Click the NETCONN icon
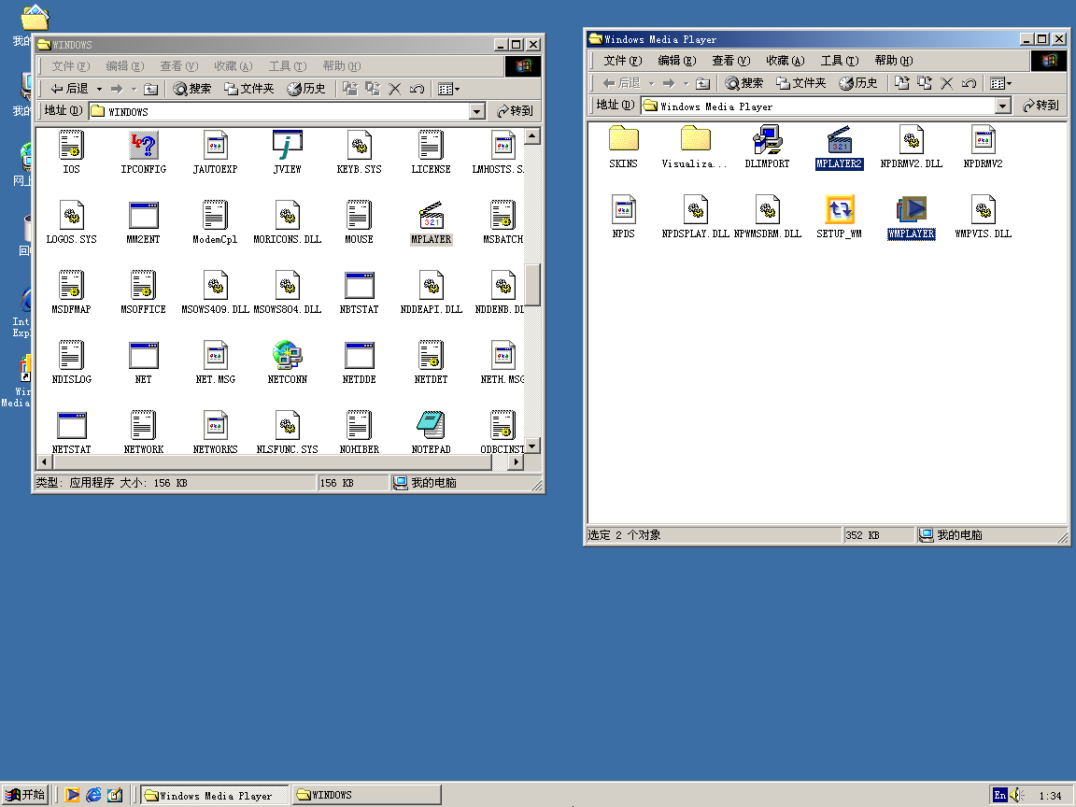 click(287, 358)
